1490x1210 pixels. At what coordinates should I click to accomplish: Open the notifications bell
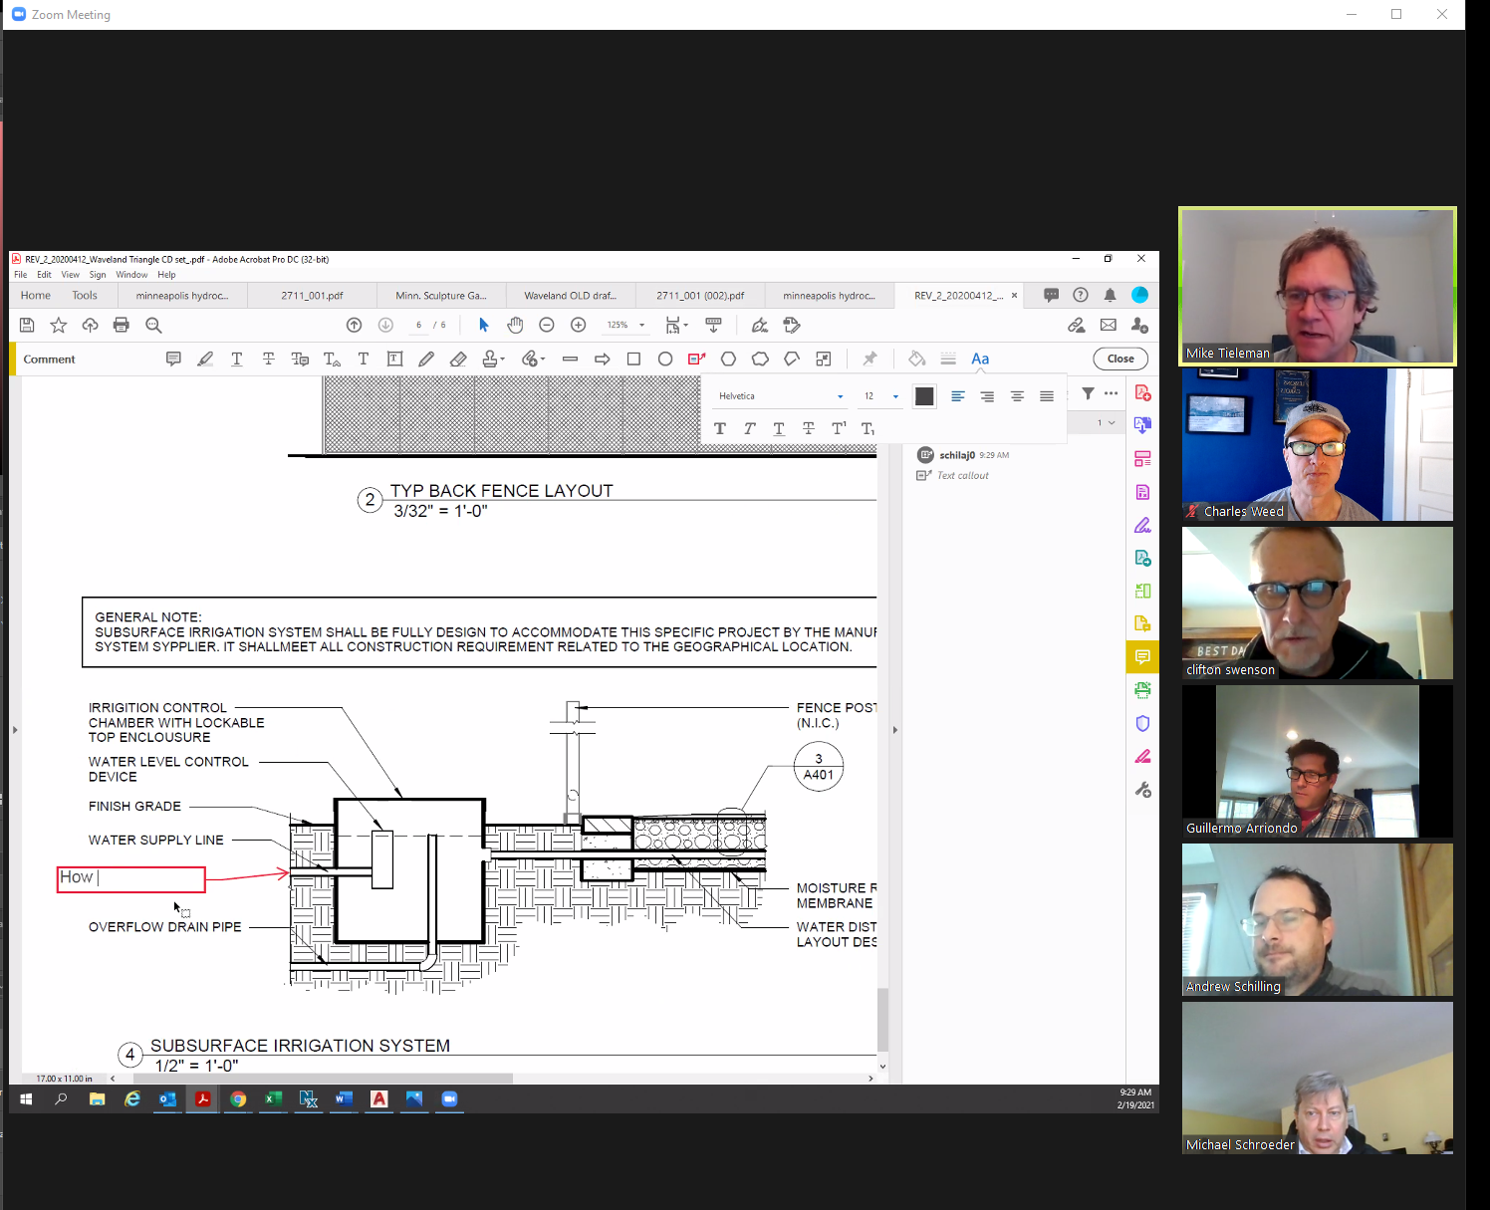1110,295
